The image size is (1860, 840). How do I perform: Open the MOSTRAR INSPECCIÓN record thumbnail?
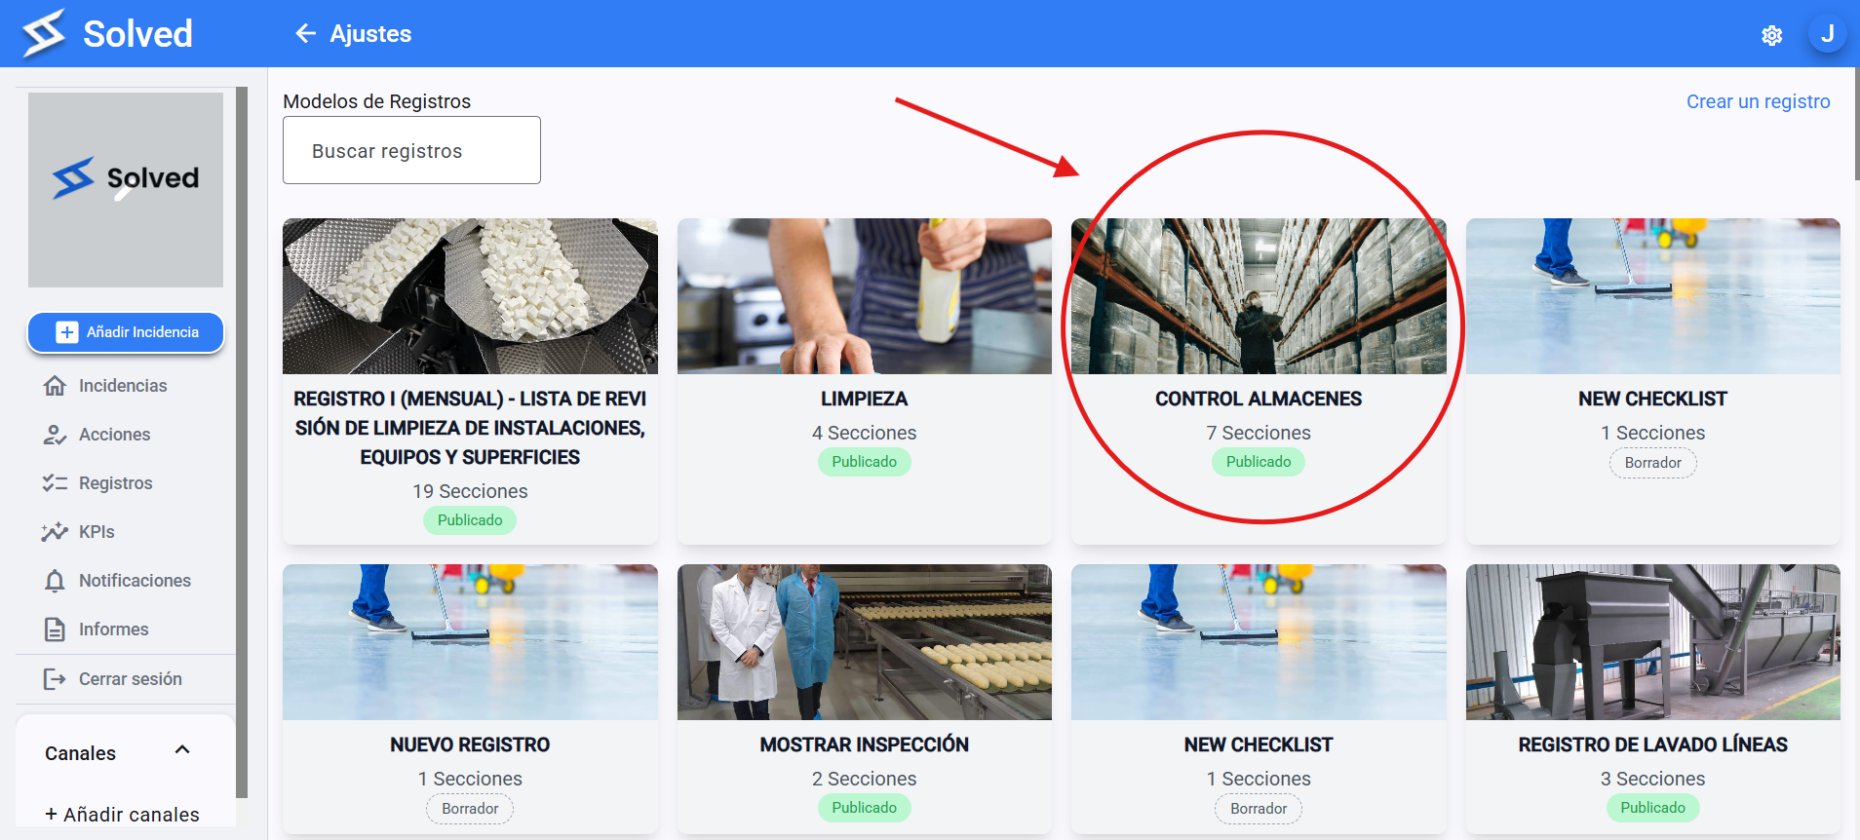(x=864, y=642)
